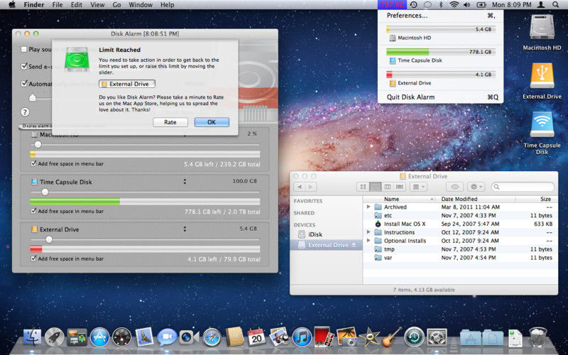Open Finder arrange-by dropdown in toolbar
This screenshot has width=568, height=355.
click(418, 187)
